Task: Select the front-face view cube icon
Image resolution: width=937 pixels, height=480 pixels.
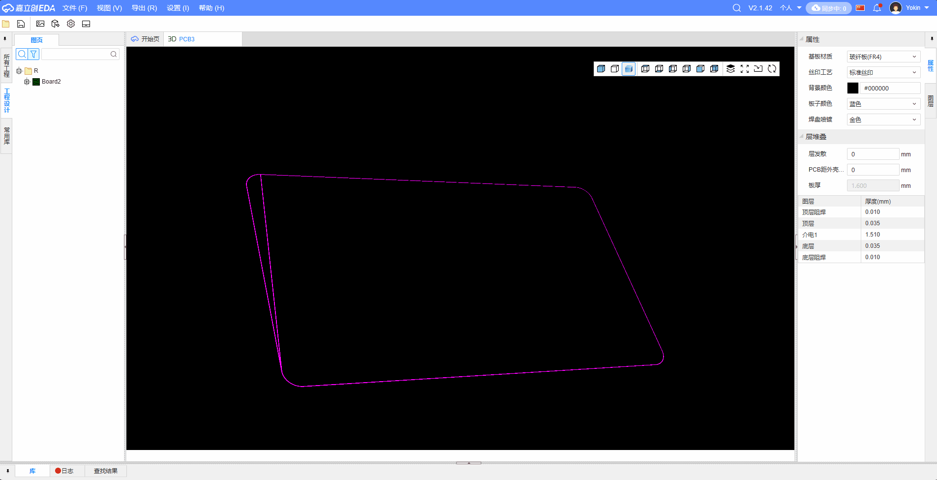Action: [x=700, y=69]
